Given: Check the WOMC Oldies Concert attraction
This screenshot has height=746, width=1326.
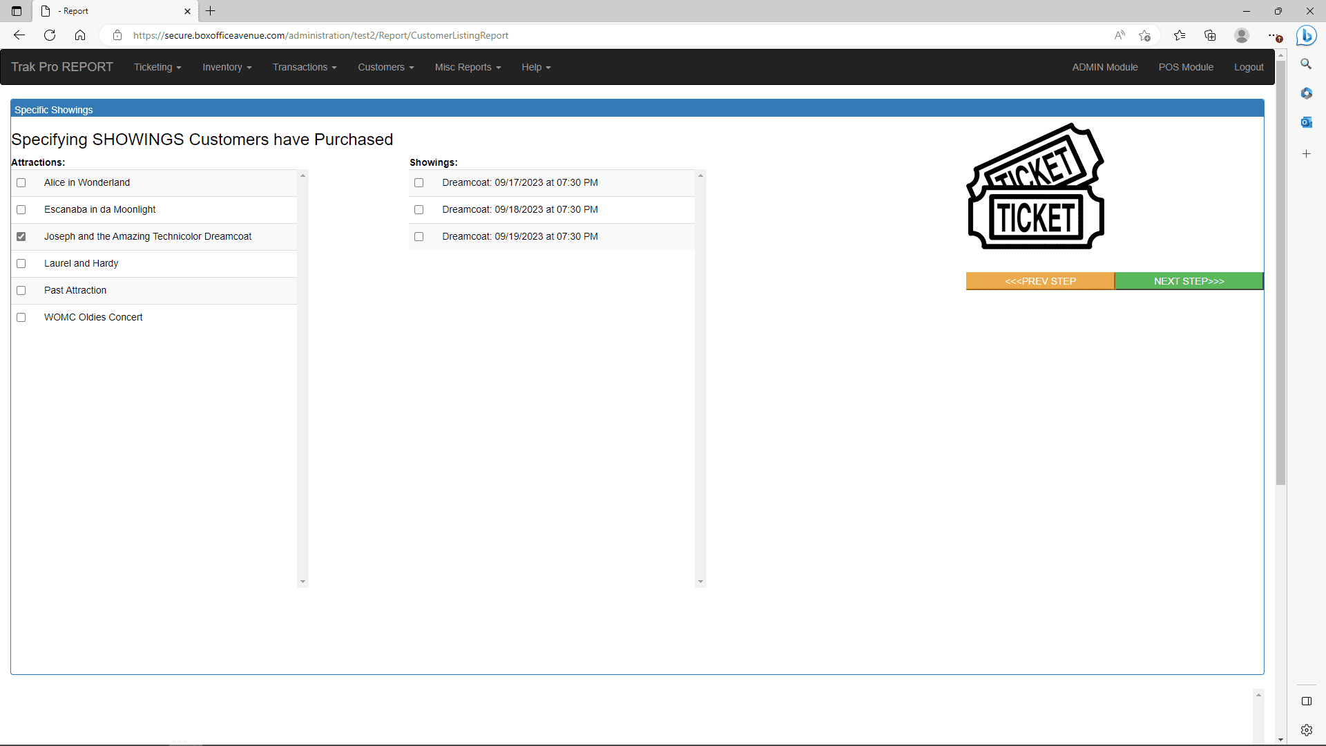Looking at the screenshot, I should [x=21, y=318].
